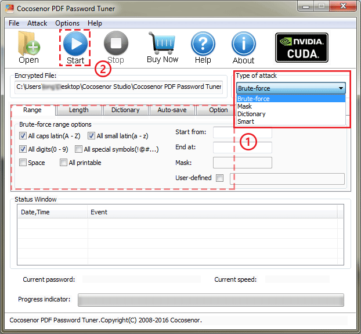This screenshot has width=361, height=334.
Task: Click the app icon in title bar
Action: coord(10,8)
